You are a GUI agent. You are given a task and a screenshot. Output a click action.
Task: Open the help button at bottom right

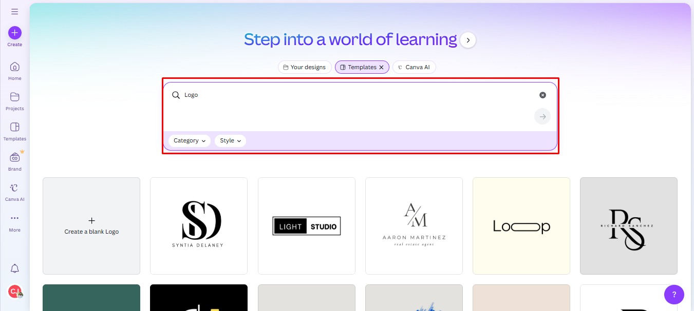coord(674,294)
